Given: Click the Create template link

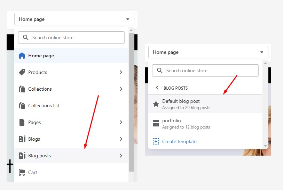Looking at the screenshot, I should (x=179, y=141).
